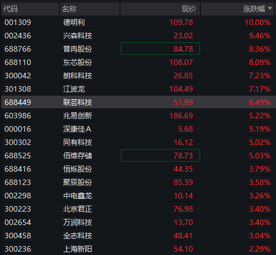Select stock name 中电鑫龙
The width and height of the screenshot is (276, 255).
pyautogui.click(x=78, y=196)
